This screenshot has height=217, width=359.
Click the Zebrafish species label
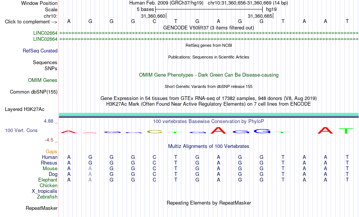click(x=47, y=197)
